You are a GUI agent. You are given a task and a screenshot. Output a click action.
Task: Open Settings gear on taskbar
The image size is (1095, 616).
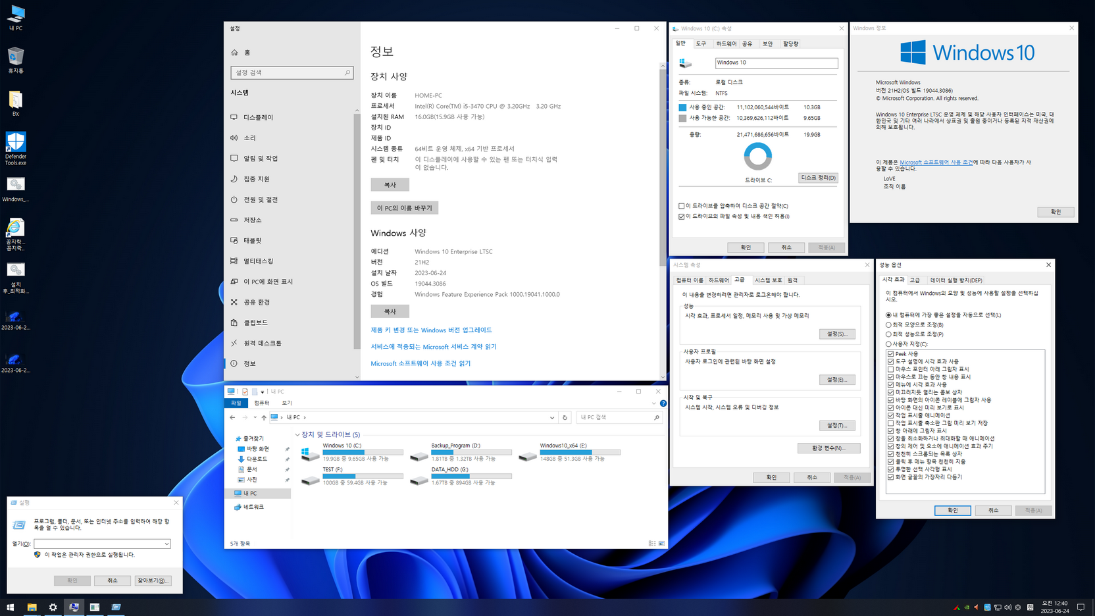[x=53, y=607]
